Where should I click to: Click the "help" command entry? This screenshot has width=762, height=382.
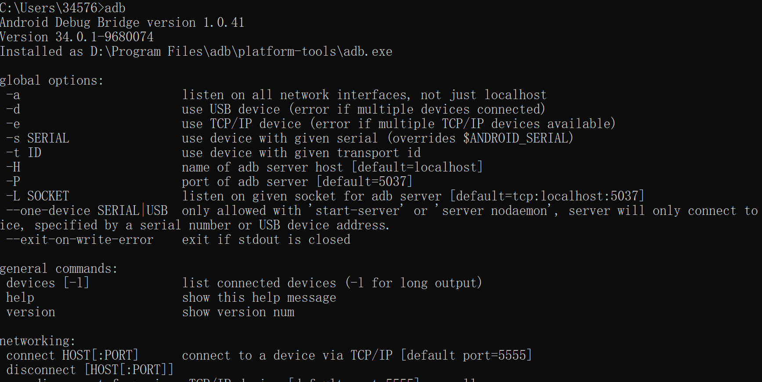pyautogui.click(x=20, y=297)
